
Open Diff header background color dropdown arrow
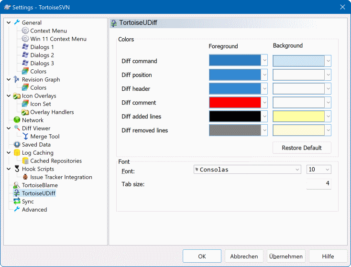point(328,88)
